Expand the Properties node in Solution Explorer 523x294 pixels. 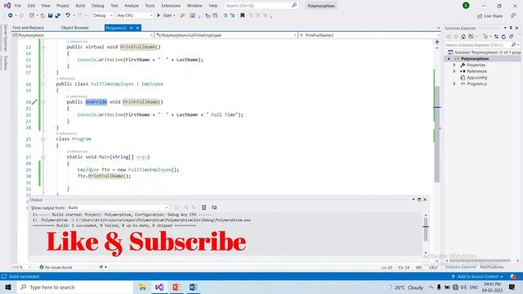coord(454,65)
